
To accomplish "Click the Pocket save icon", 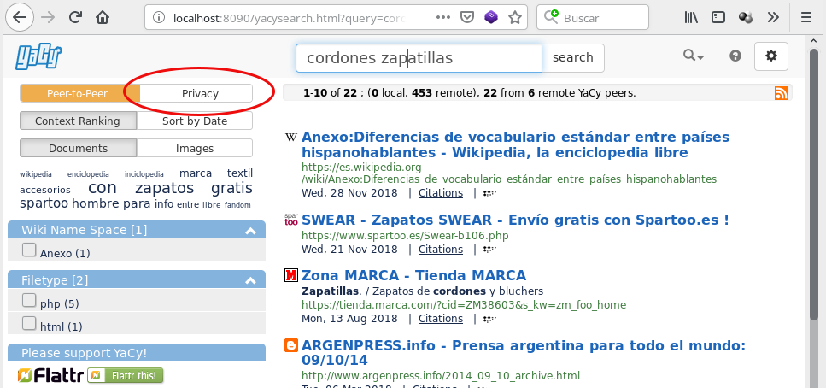I will [466, 17].
